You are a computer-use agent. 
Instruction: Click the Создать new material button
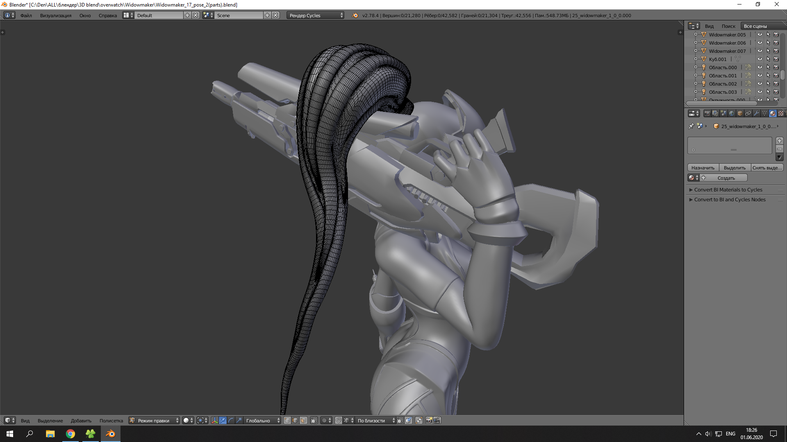pos(726,178)
